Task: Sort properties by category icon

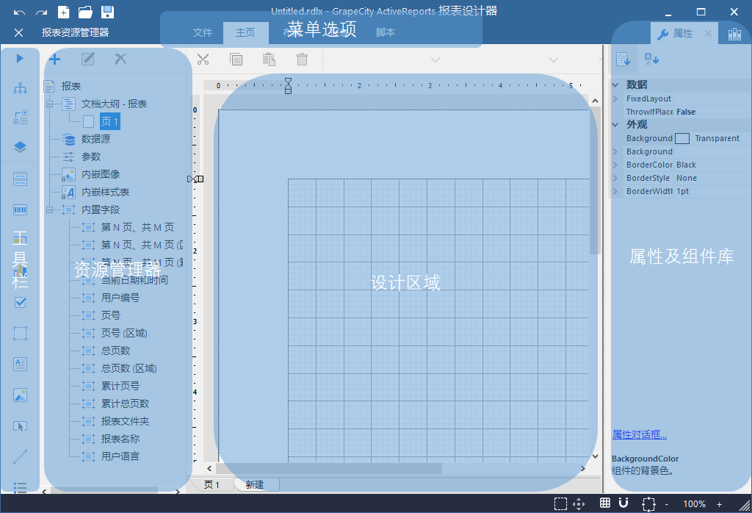Action: (623, 59)
